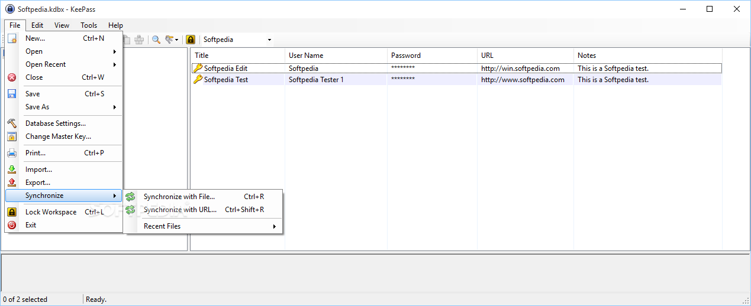
Task: Open the Softpedia quick search combo box
Action: coord(237,40)
